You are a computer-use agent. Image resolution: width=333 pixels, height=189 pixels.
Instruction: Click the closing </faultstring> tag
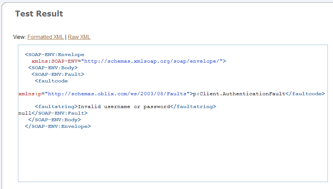point(193,107)
